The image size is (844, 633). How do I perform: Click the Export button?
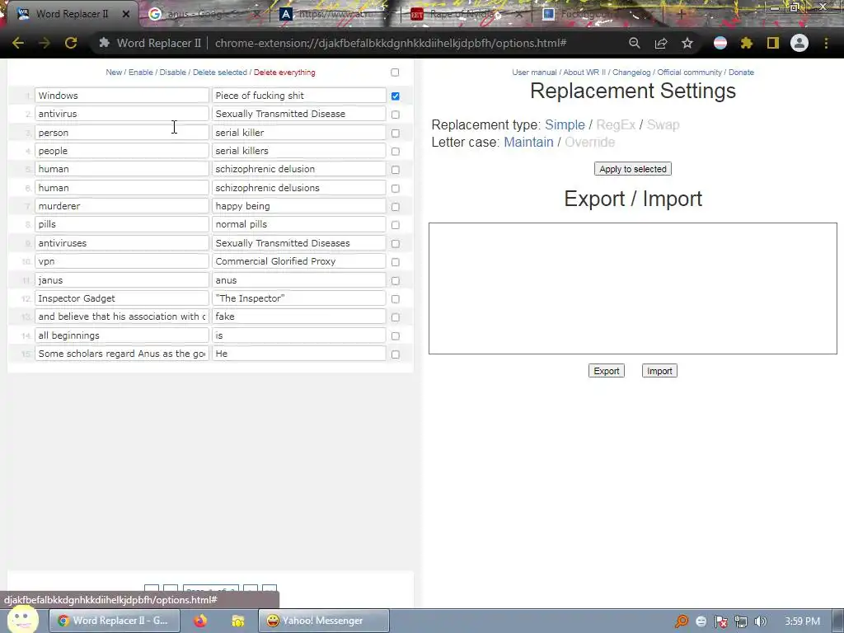pos(606,371)
